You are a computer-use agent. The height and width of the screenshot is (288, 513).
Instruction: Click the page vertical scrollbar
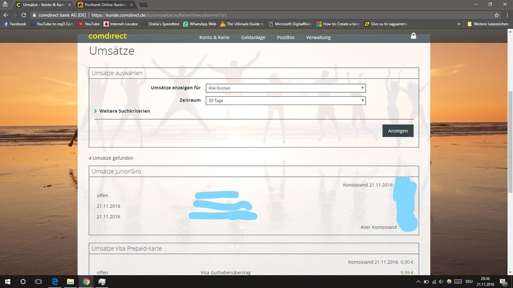click(510, 142)
